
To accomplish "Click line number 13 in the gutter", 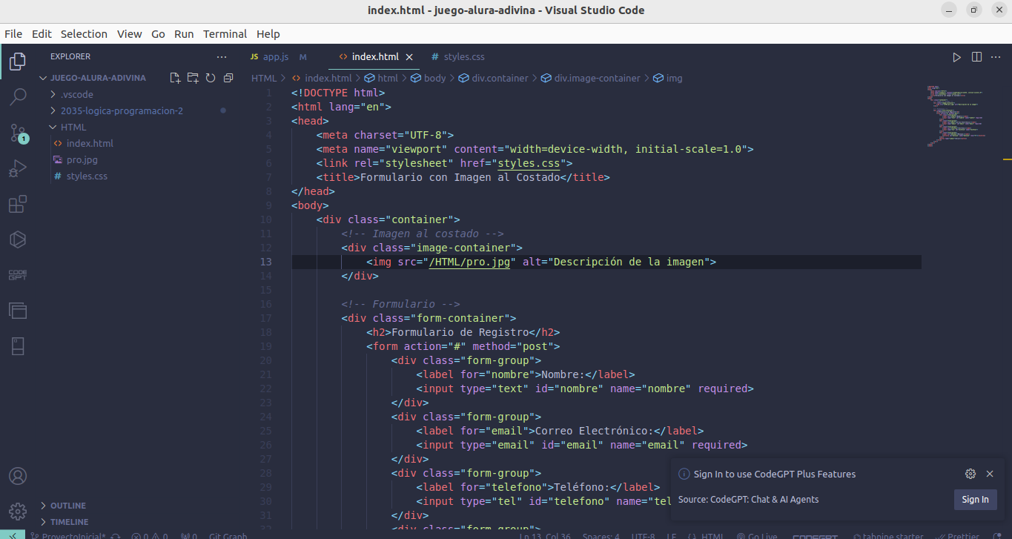I will pyautogui.click(x=266, y=262).
